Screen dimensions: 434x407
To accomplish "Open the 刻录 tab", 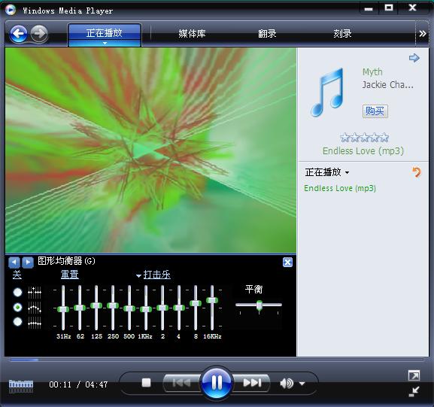I will 342,34.
